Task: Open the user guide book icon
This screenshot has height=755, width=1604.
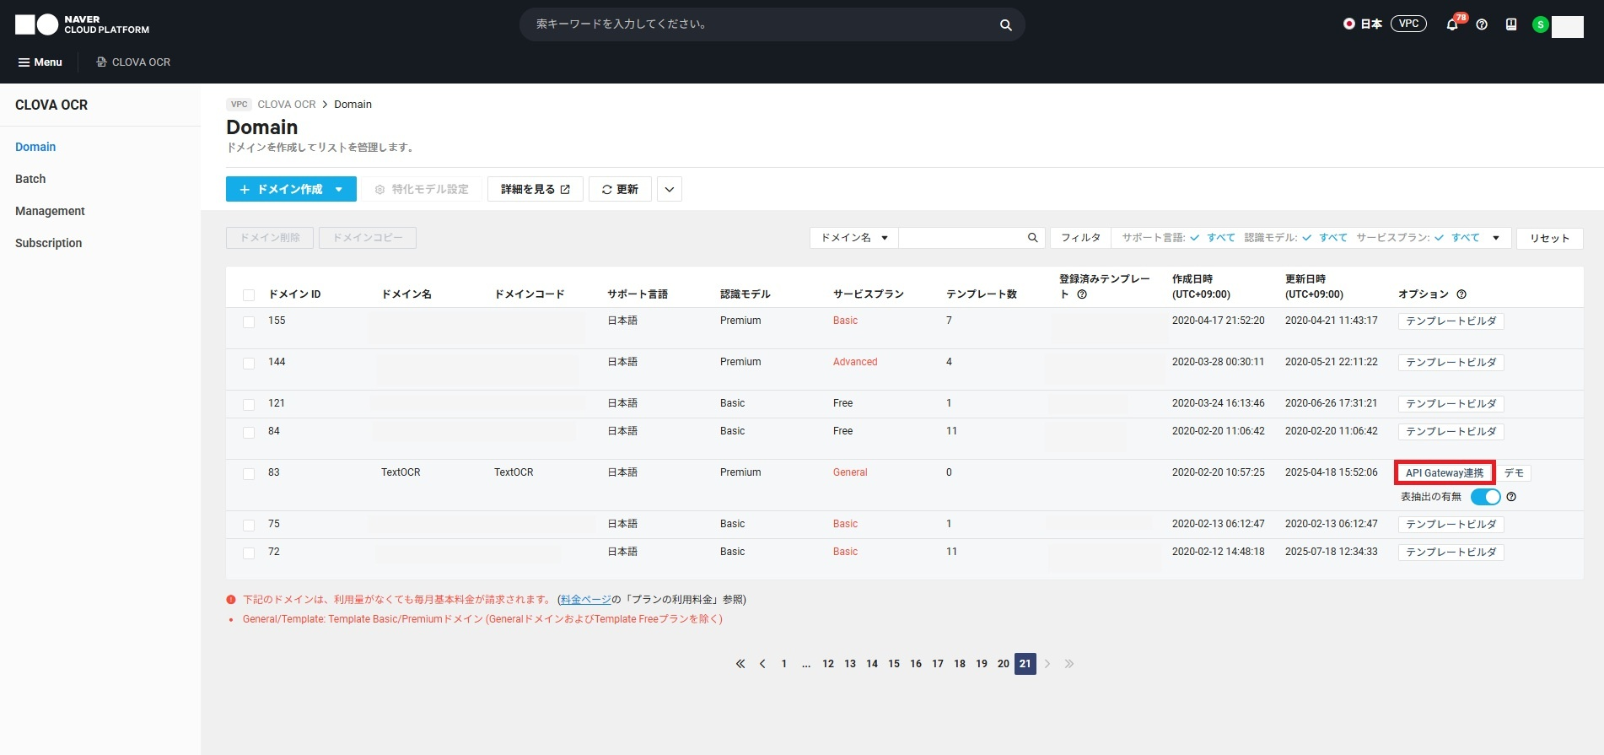Action: point(1511,24)
